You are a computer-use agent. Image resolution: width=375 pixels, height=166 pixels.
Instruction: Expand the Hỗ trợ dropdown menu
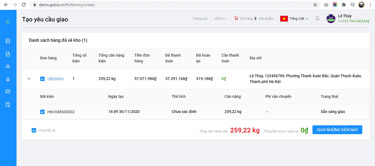[x=220, y=19]
